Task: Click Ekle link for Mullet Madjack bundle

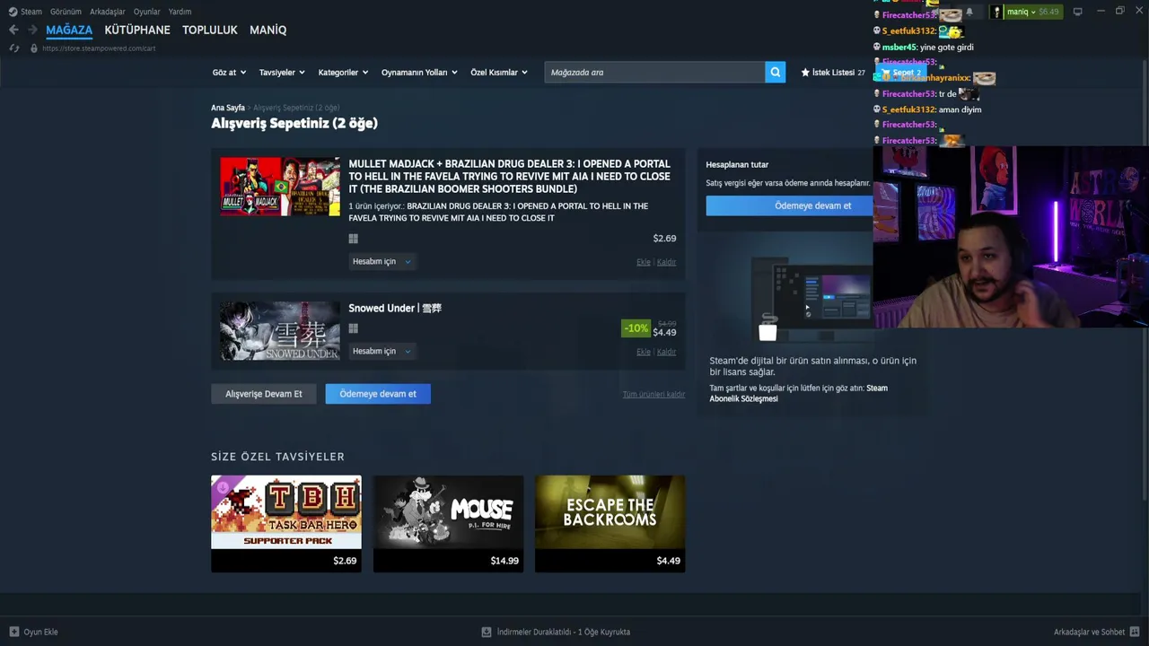Action: coord(644,262)
